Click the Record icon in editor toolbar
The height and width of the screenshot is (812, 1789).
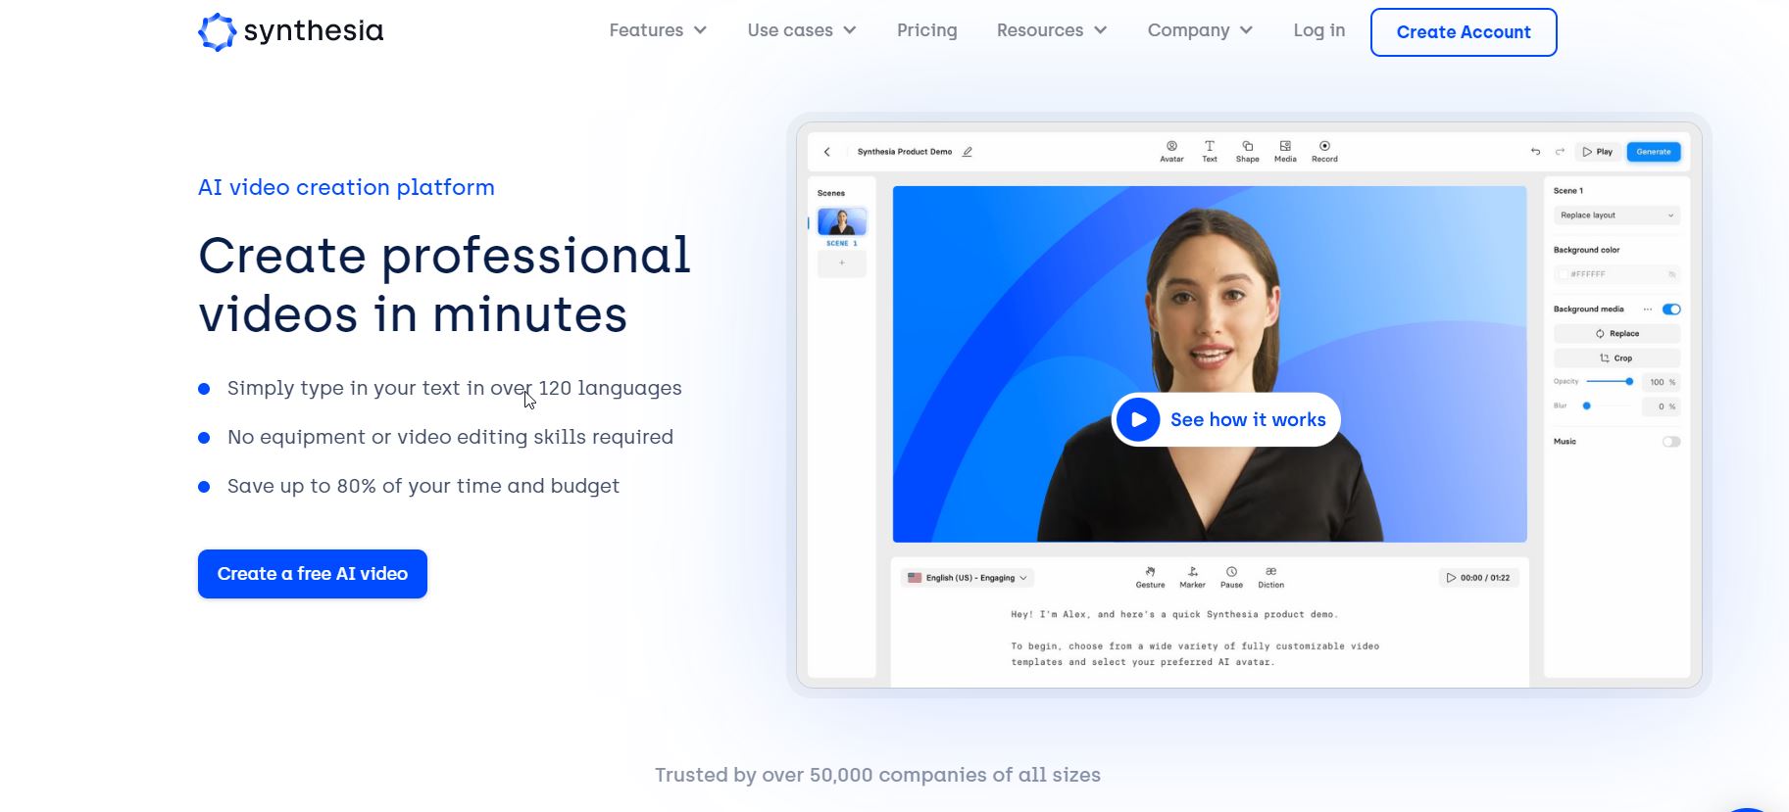click(x=1324, y=146)
